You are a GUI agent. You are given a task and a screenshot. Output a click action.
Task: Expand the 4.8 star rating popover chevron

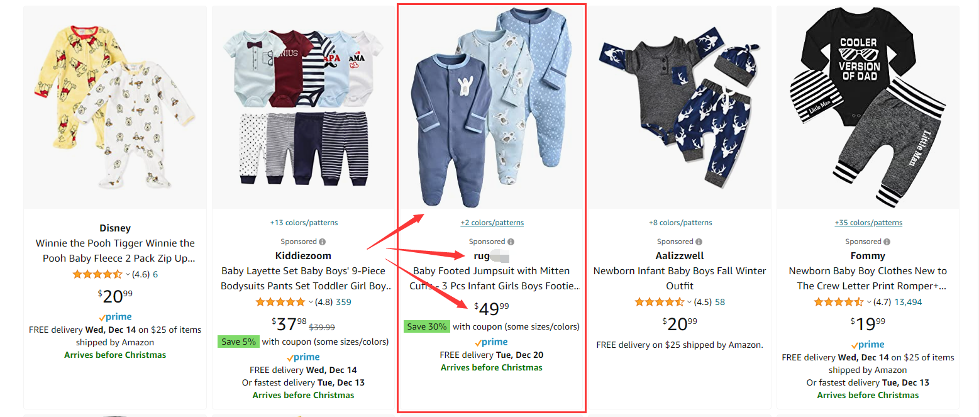pos(311,303)
